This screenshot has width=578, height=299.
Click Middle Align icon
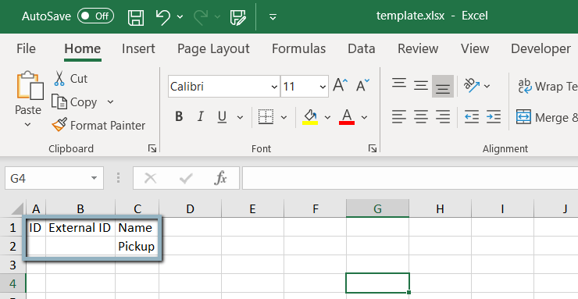[x=420, y=86]
